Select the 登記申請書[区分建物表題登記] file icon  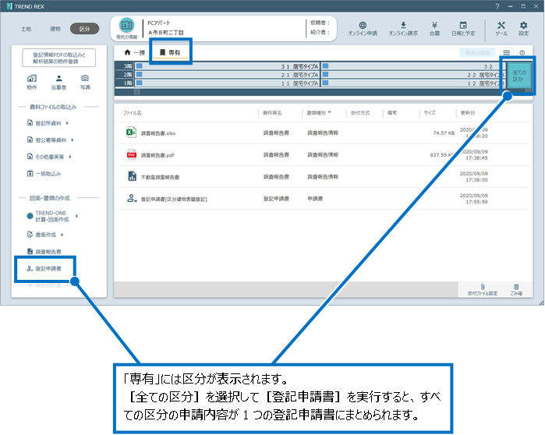132,198
